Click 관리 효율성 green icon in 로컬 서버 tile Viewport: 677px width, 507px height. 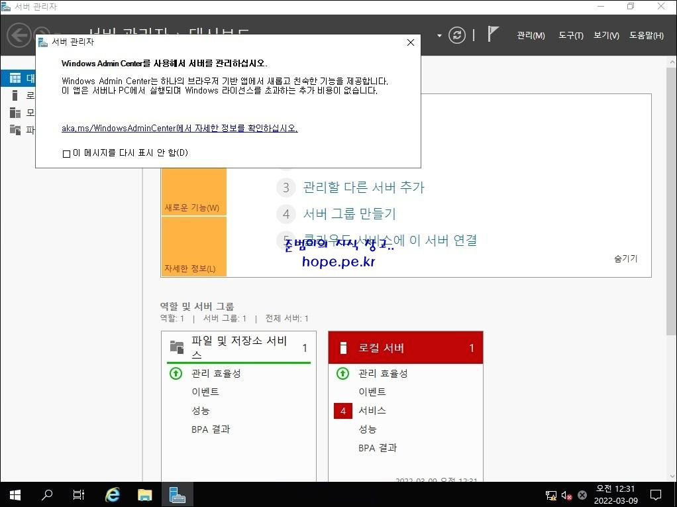point(343,373)
